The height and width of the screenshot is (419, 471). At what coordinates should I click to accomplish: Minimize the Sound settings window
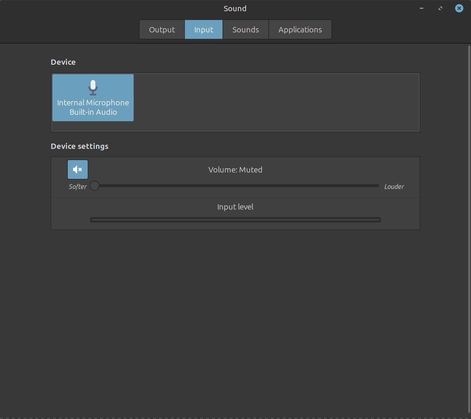[x=421, y=8]
